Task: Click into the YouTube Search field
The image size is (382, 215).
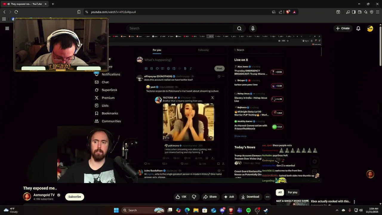Action: (180, 28)
